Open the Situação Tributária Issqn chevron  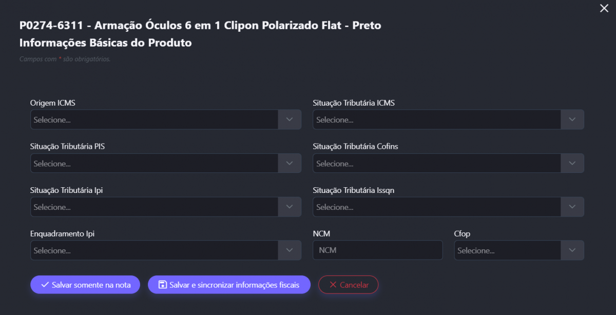point(572,207)
